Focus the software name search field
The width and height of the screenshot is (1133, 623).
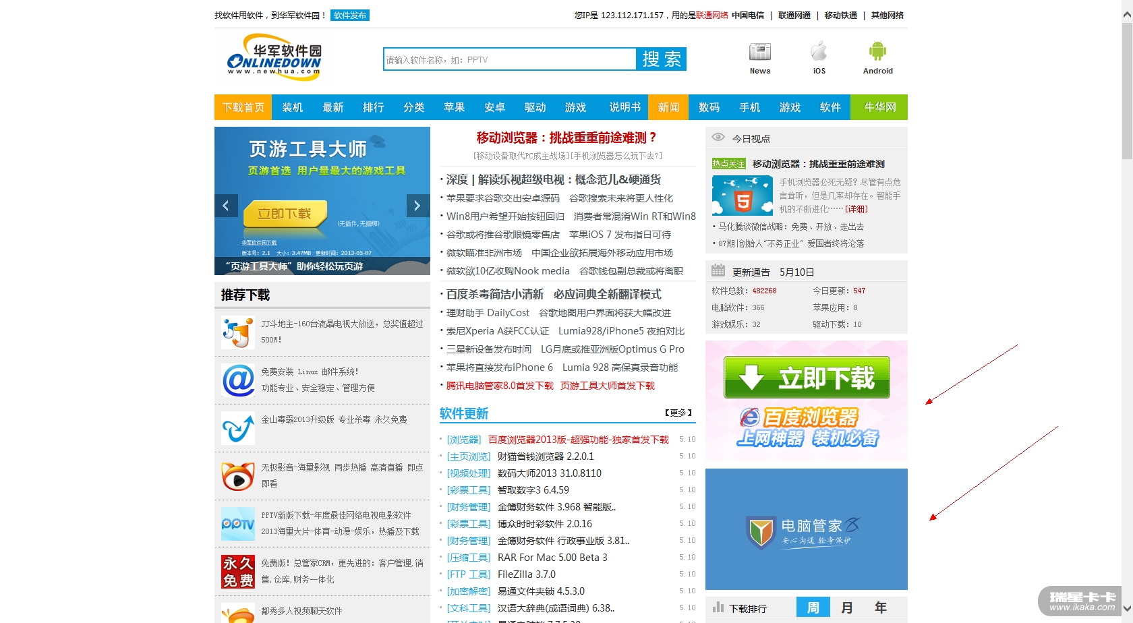510,59
